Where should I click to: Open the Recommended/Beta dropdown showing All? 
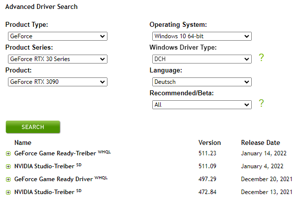pos(202,105)
